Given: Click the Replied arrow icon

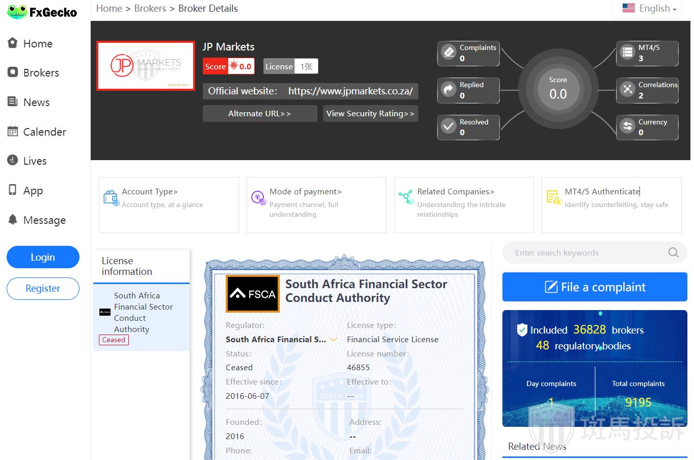Looking at the screenshot, I should pos(449,90).
